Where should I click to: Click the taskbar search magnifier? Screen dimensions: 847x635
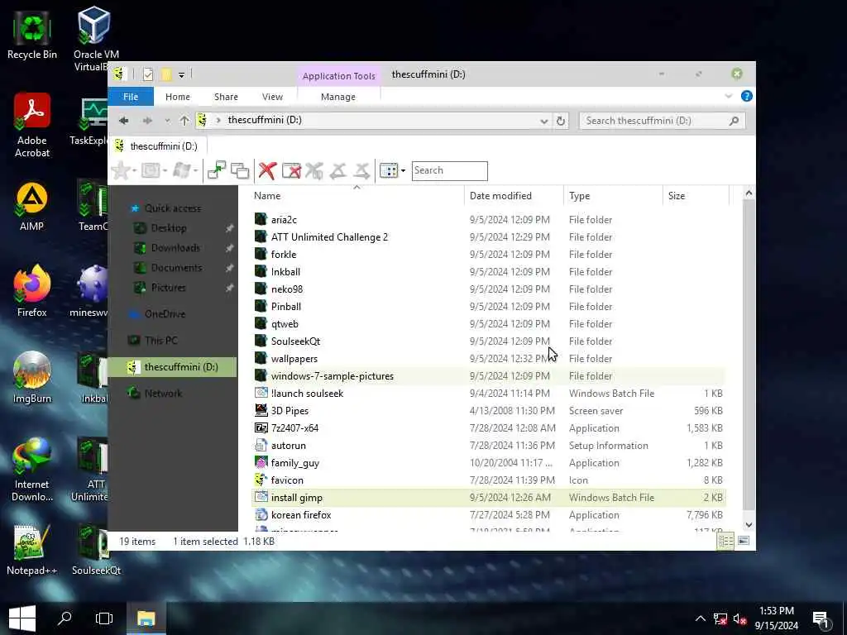[x=65, y=618]
